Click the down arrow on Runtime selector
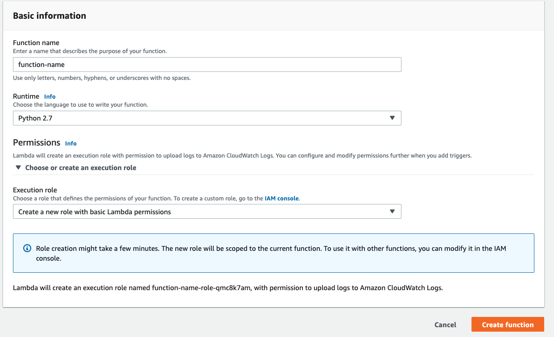554x337 pixels. 392,118
